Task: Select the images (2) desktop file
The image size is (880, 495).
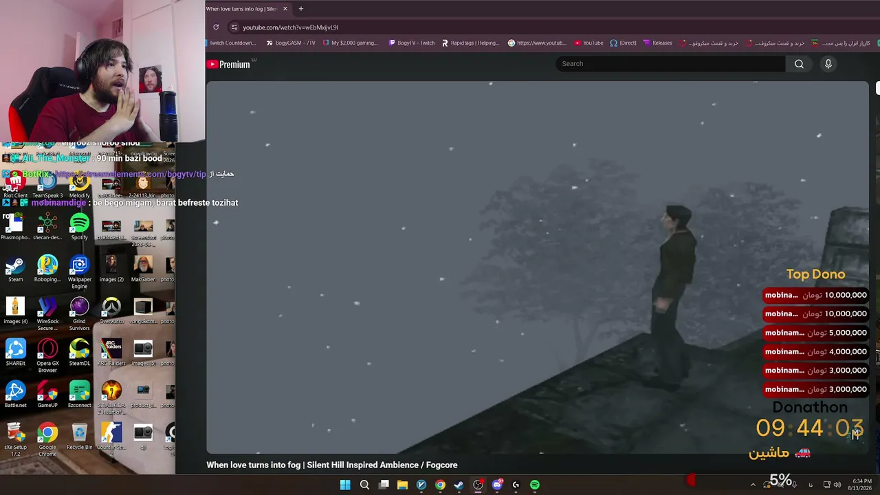Action: [x=111, y=269]
